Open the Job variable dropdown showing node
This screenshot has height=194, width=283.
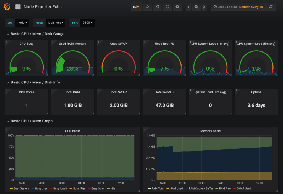click(x=22, y=23)
